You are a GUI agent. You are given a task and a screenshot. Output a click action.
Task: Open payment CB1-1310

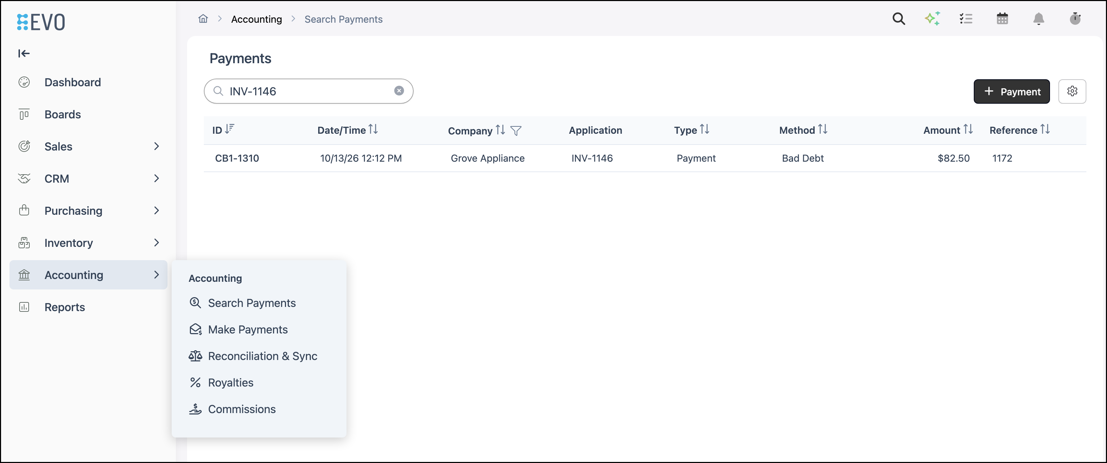tap(237, 158)
